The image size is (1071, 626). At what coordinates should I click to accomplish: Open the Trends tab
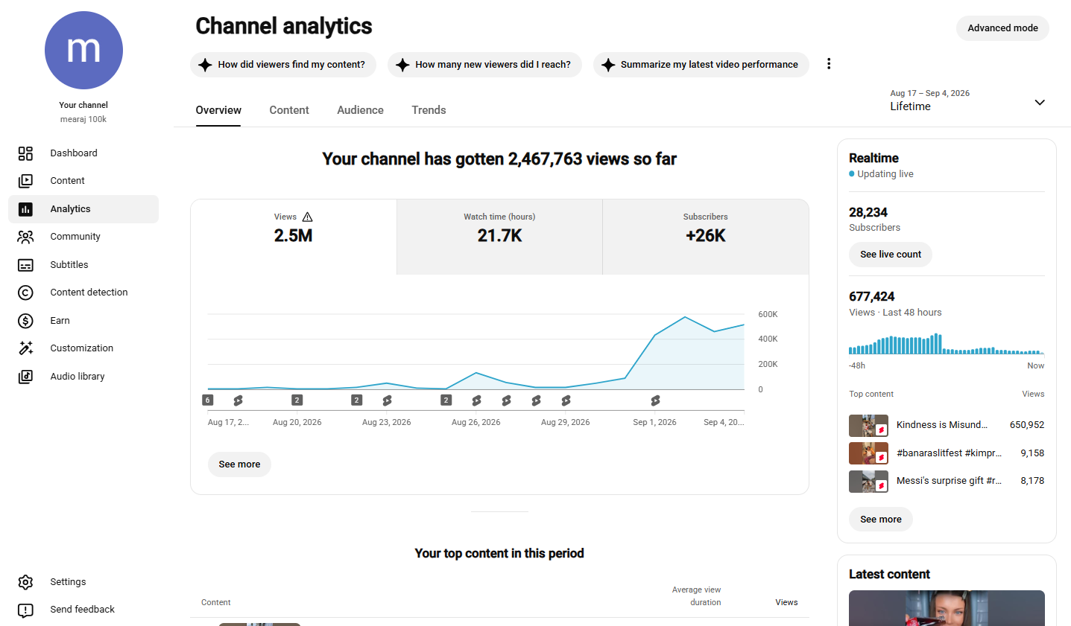point(429,110)
